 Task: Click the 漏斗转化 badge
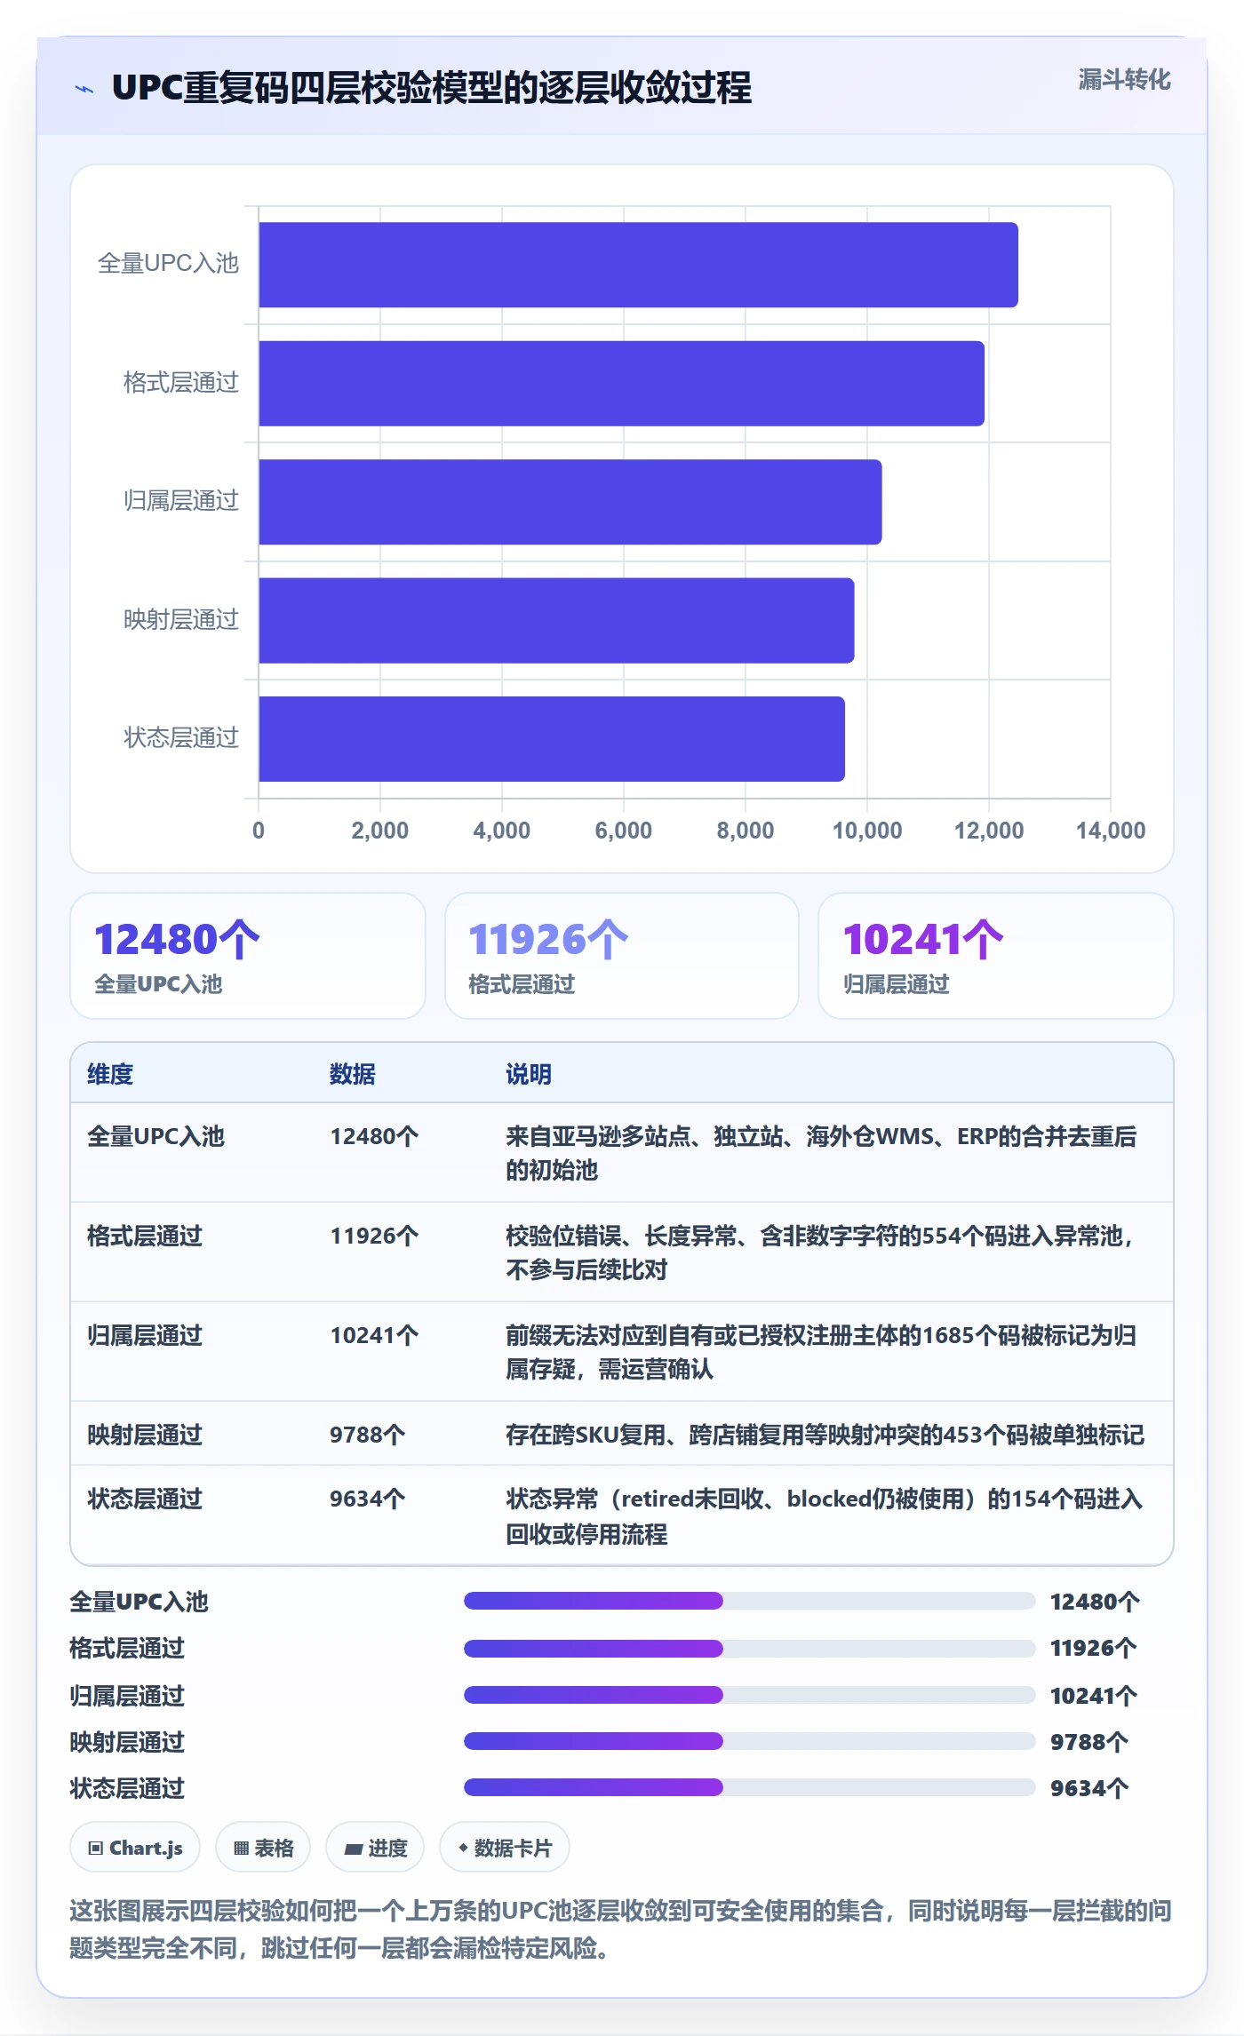pyautogui.click(x=1124, y=80)
